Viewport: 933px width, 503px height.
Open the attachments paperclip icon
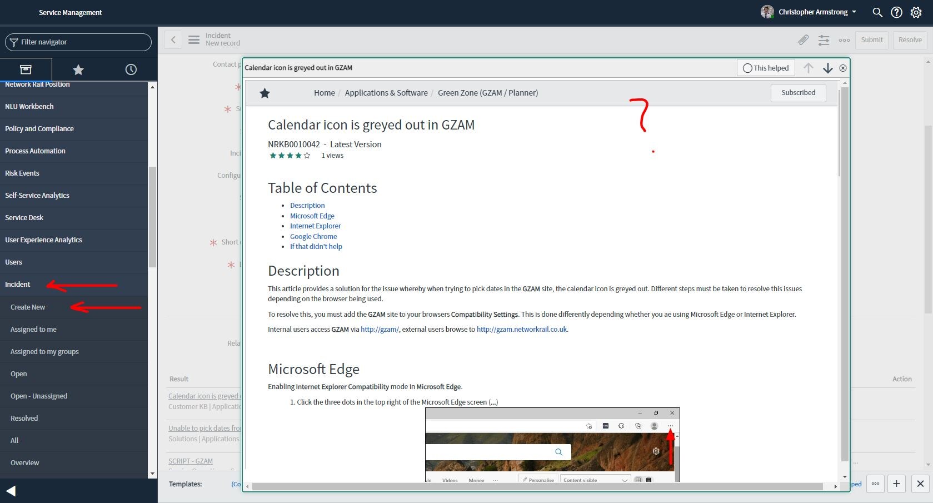(x=803, y=40)
